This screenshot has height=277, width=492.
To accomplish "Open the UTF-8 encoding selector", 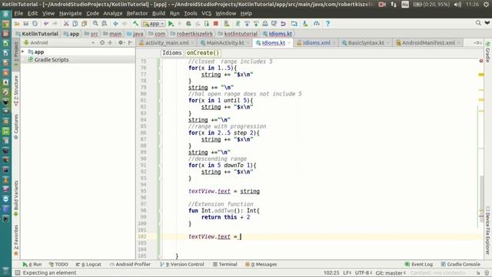I will tap(364, 273).
